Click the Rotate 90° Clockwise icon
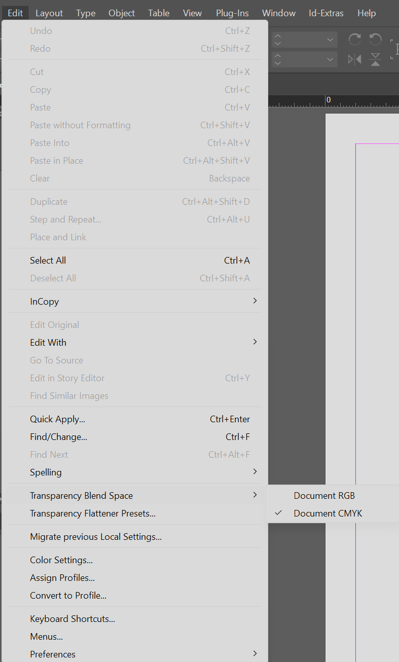 [355, 40]
